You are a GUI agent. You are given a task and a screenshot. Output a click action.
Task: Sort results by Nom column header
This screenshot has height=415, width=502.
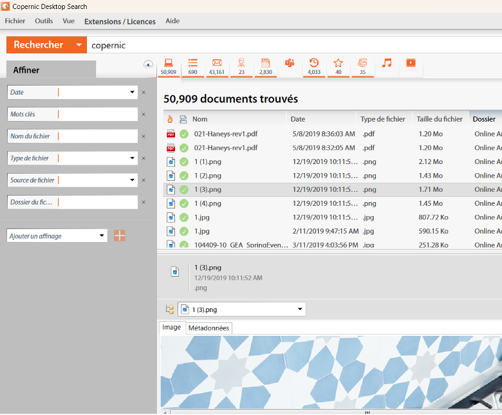pyautogui.click(x=238, y=119)
